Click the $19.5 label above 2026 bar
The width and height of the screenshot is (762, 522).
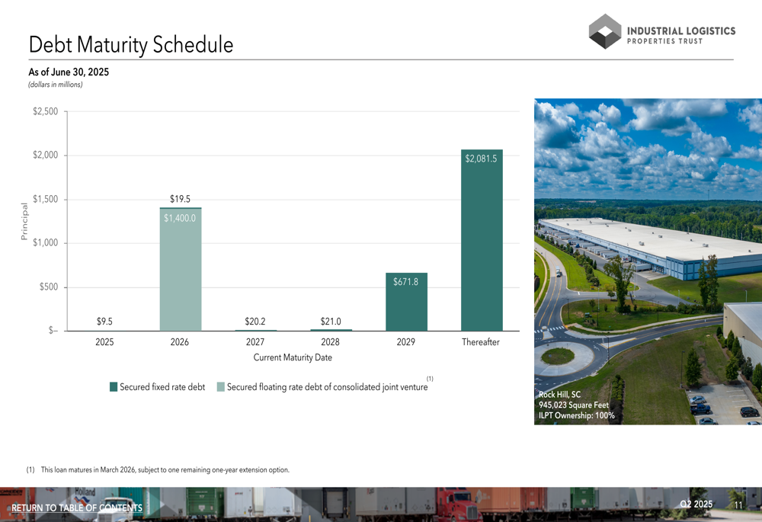[x=180, y=199]
